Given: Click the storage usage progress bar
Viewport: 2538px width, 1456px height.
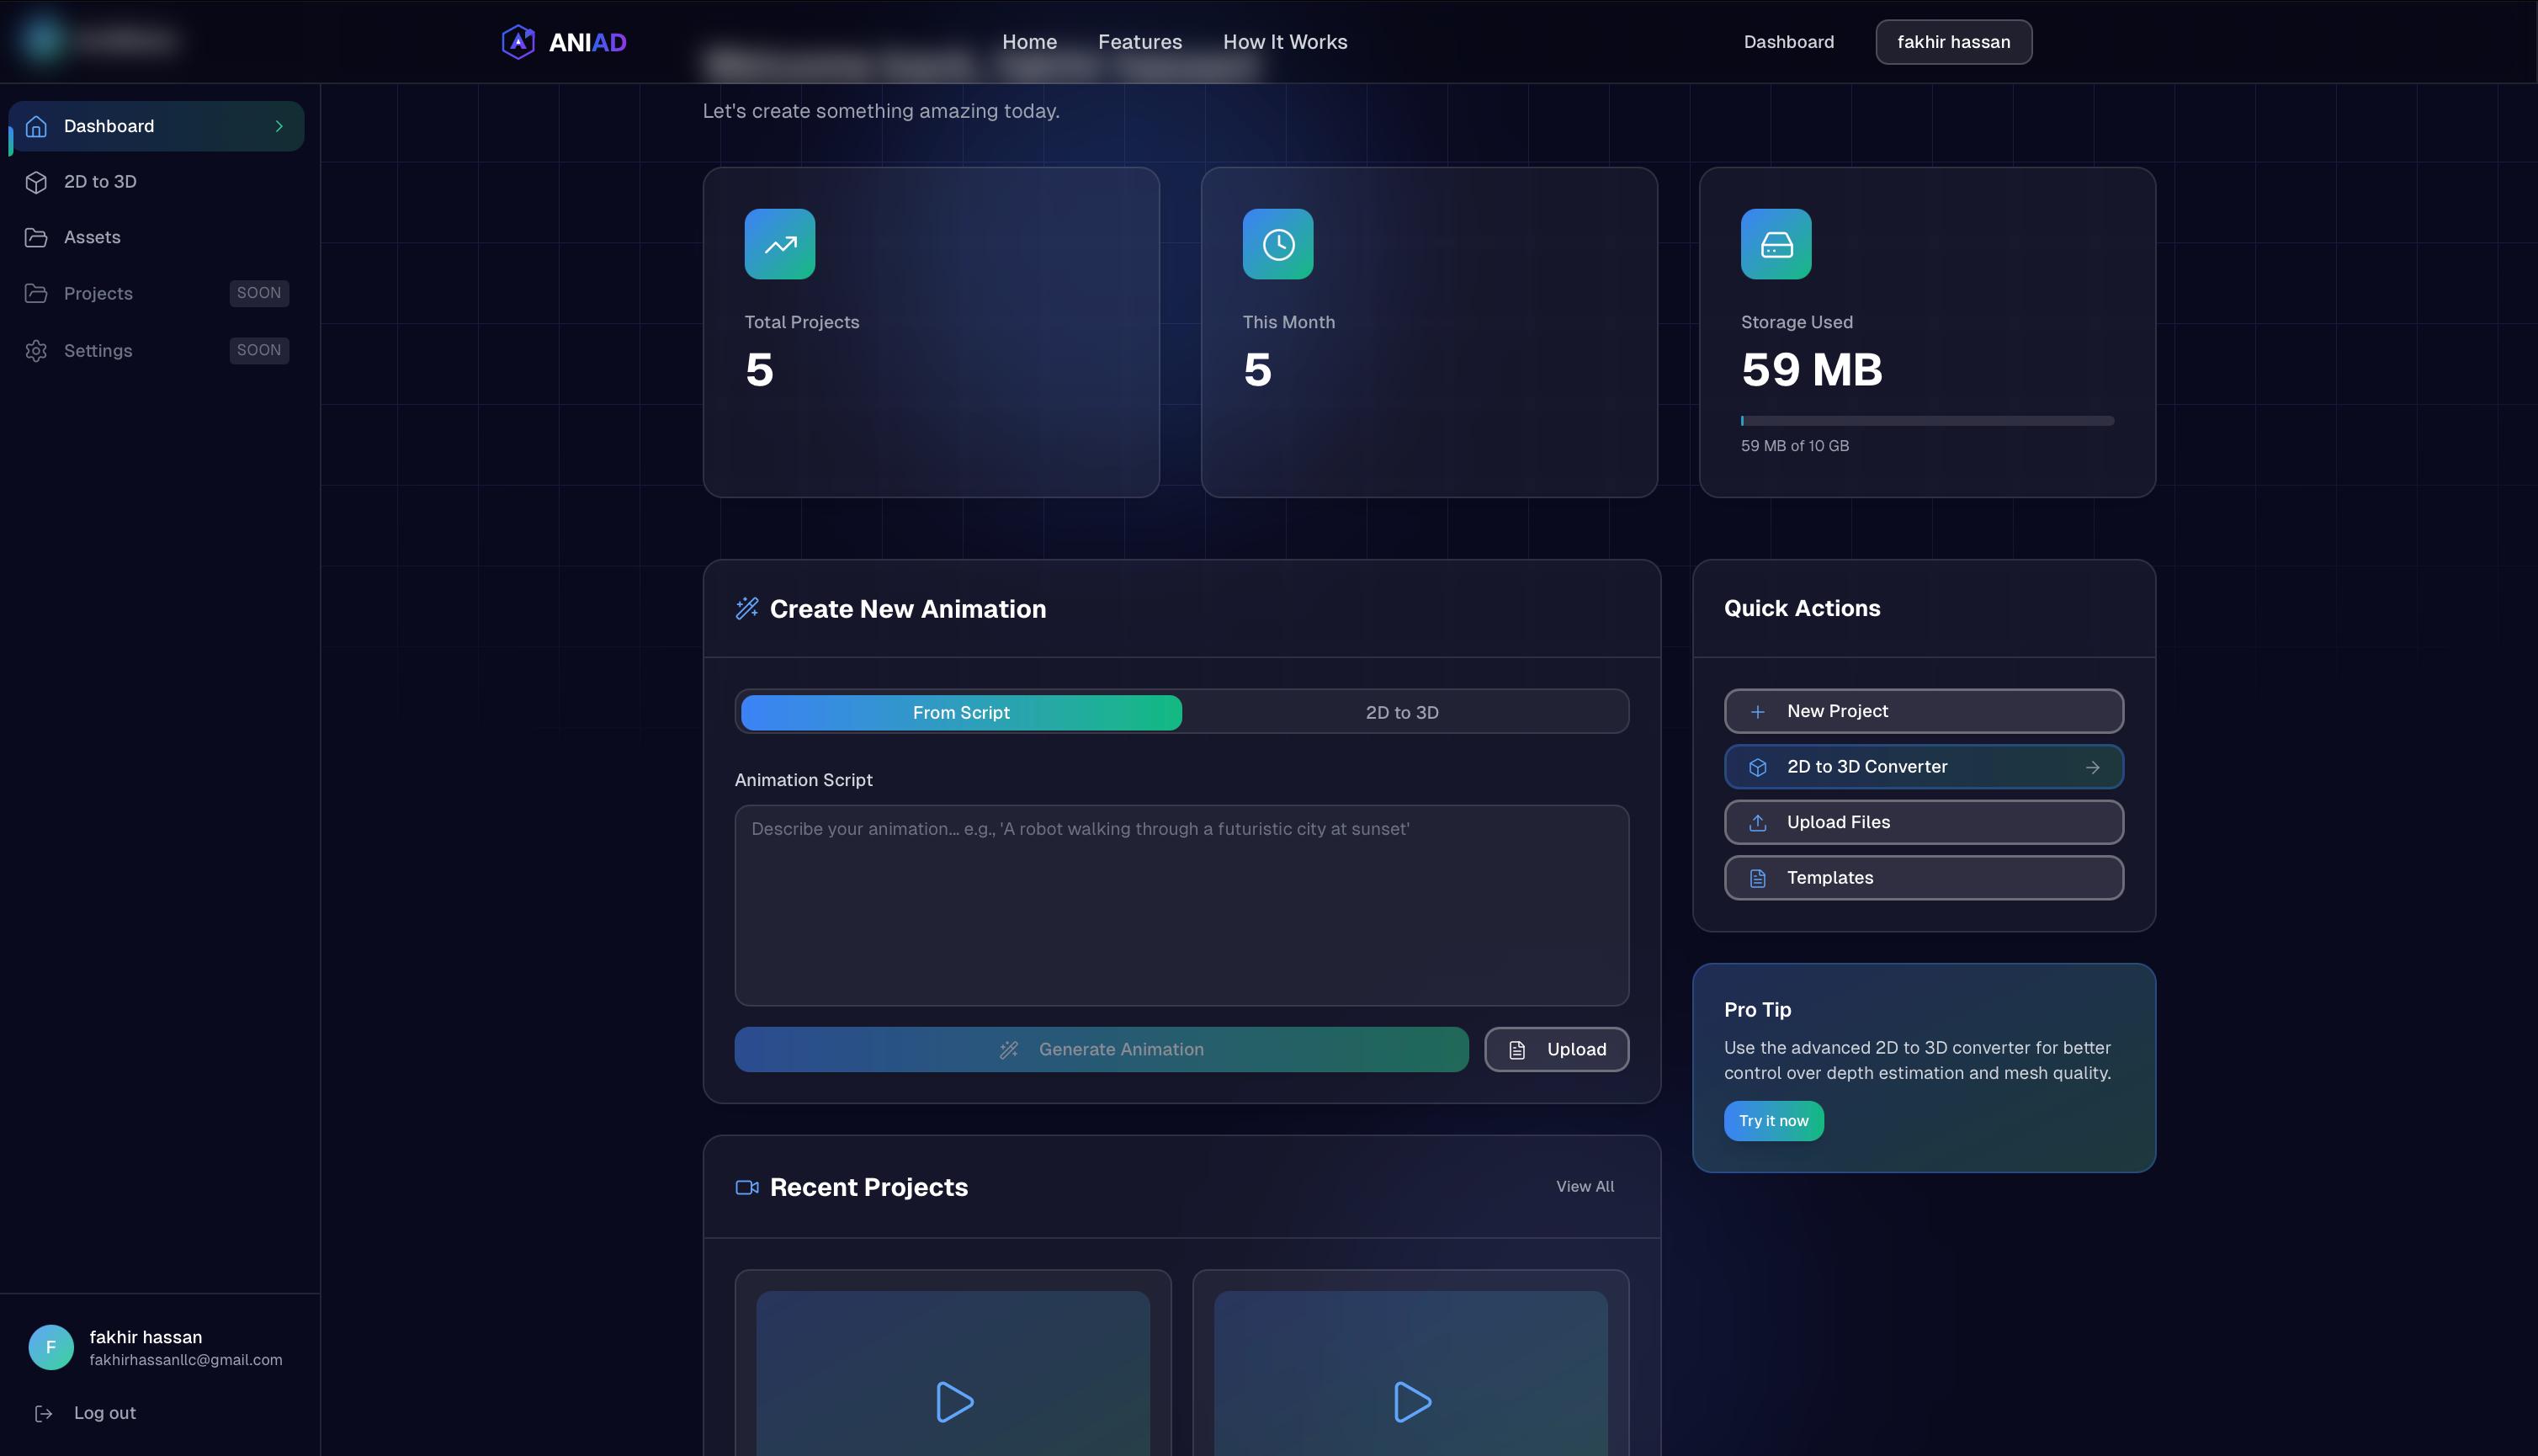Looking at the screenshot, I should click(x=1926, y=421).
